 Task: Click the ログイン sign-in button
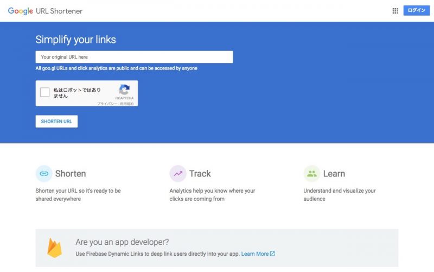[x=416, y=11]
